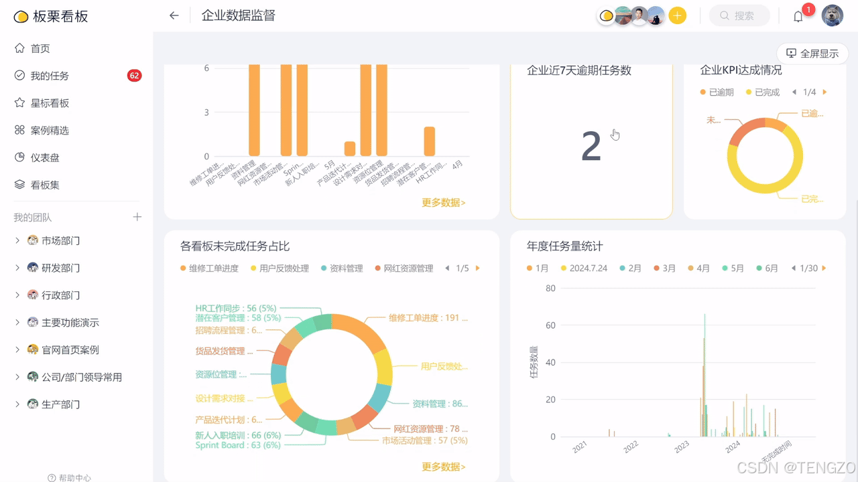Add a team with the plus icon beside 我的团队
This screenshot has width=858, height=482.
tap(137, 217)
